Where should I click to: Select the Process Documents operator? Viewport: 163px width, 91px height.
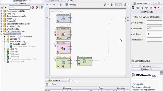(x=63, y=33)
